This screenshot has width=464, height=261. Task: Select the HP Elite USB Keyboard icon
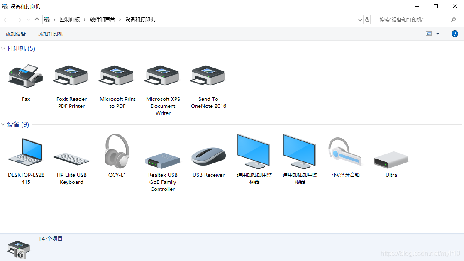coord(71,159)
